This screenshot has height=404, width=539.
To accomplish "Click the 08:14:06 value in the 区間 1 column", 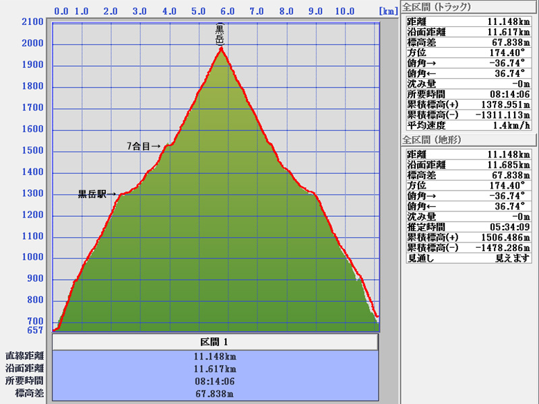I will (214, 381).
